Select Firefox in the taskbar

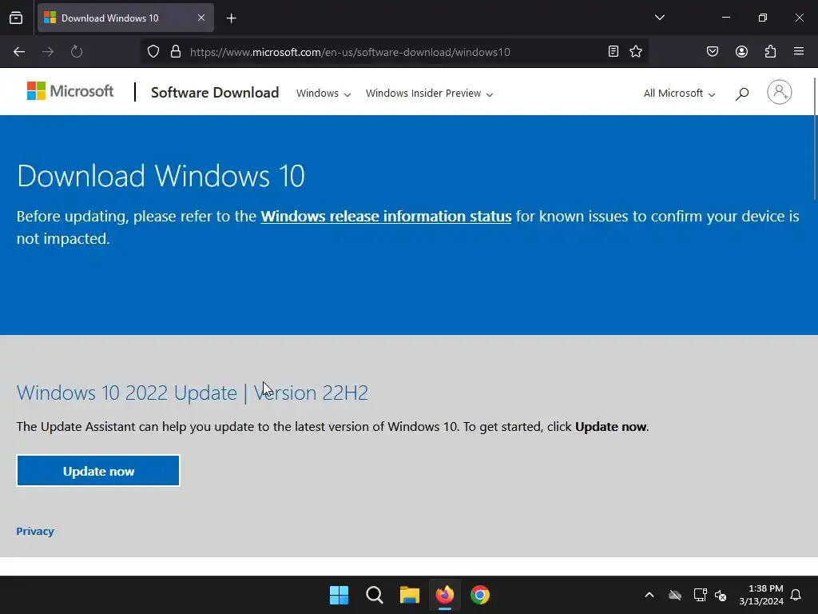[x=445, y=595]
